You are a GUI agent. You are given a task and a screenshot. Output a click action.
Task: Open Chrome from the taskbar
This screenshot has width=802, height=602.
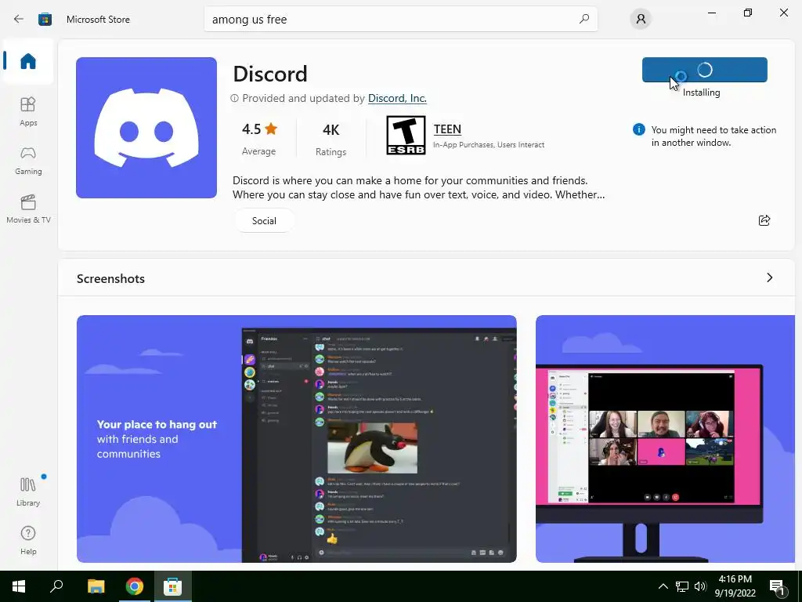pyautogui.click(x=135, y=586)
